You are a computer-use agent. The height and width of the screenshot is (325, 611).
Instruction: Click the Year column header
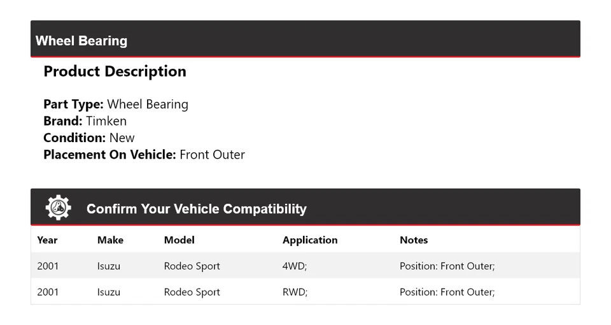[x=47, y=240]
